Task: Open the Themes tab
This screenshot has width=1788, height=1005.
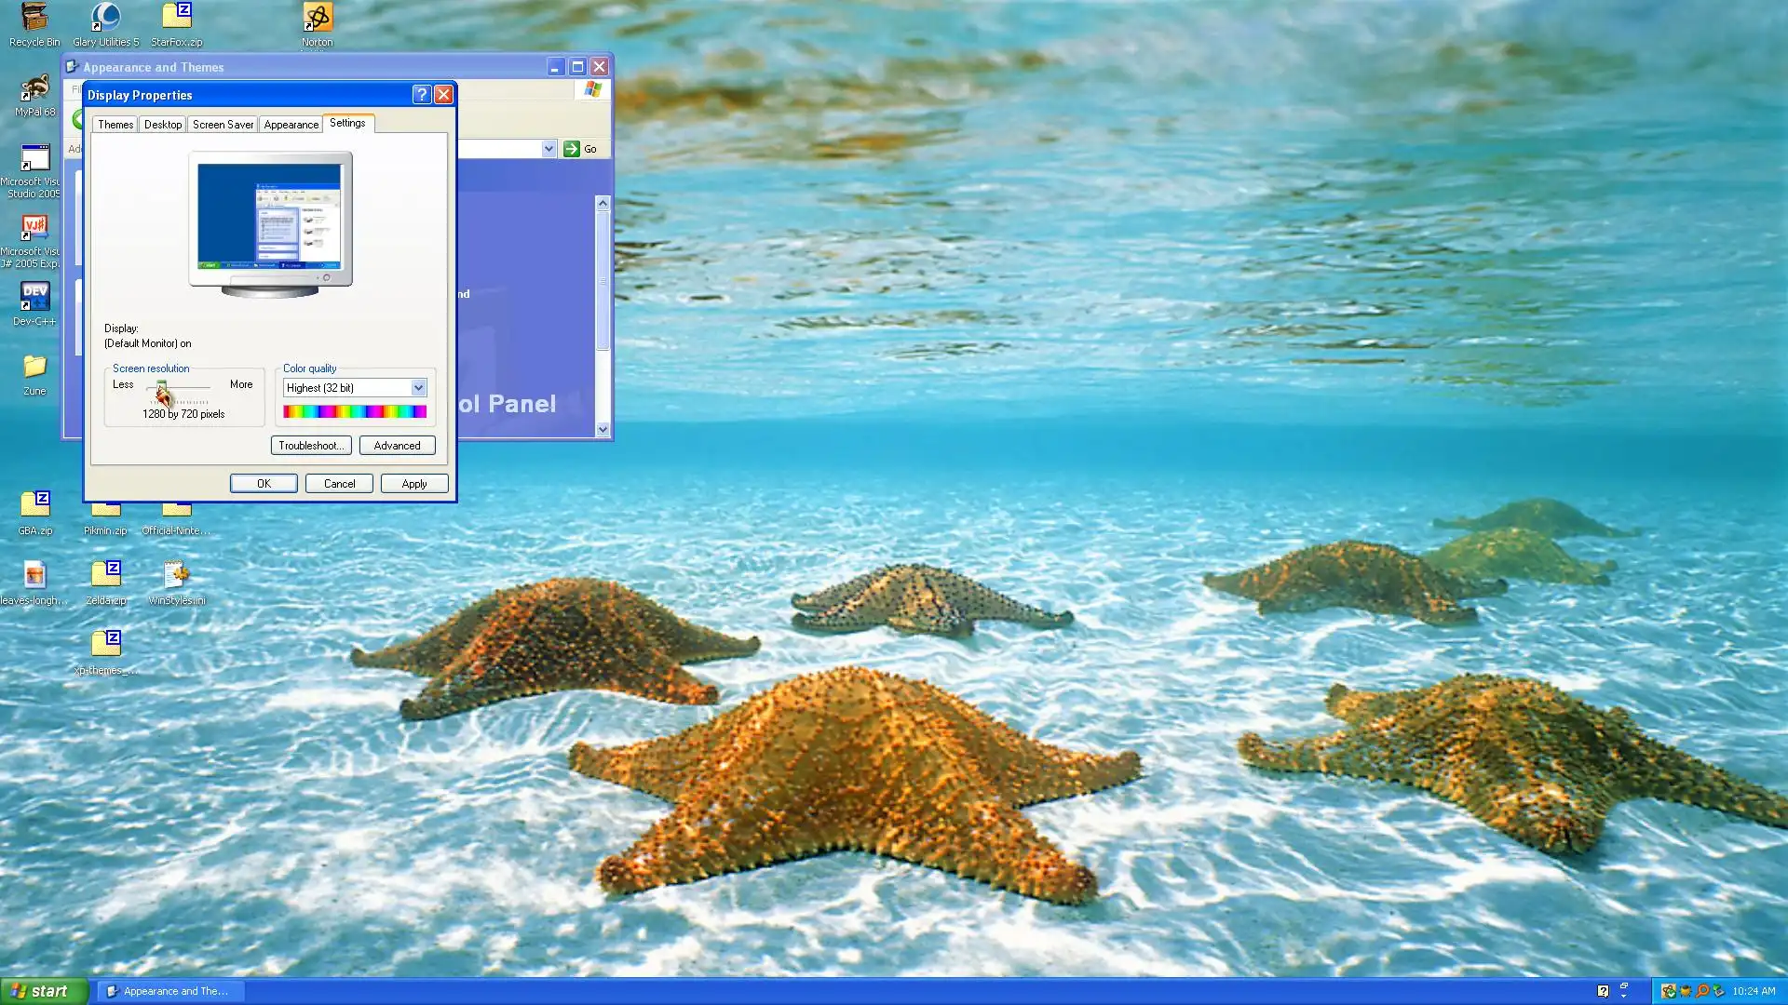Action: click(x=115, y=125)
